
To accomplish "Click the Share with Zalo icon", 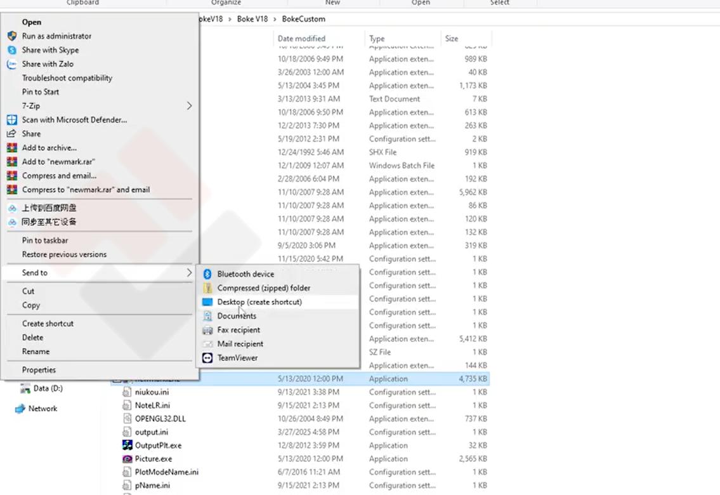I will pyautogui.click(x=11, y=64).
